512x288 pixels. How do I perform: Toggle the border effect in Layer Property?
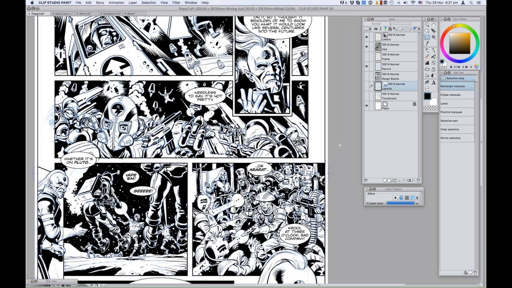(x=395, y=198)
